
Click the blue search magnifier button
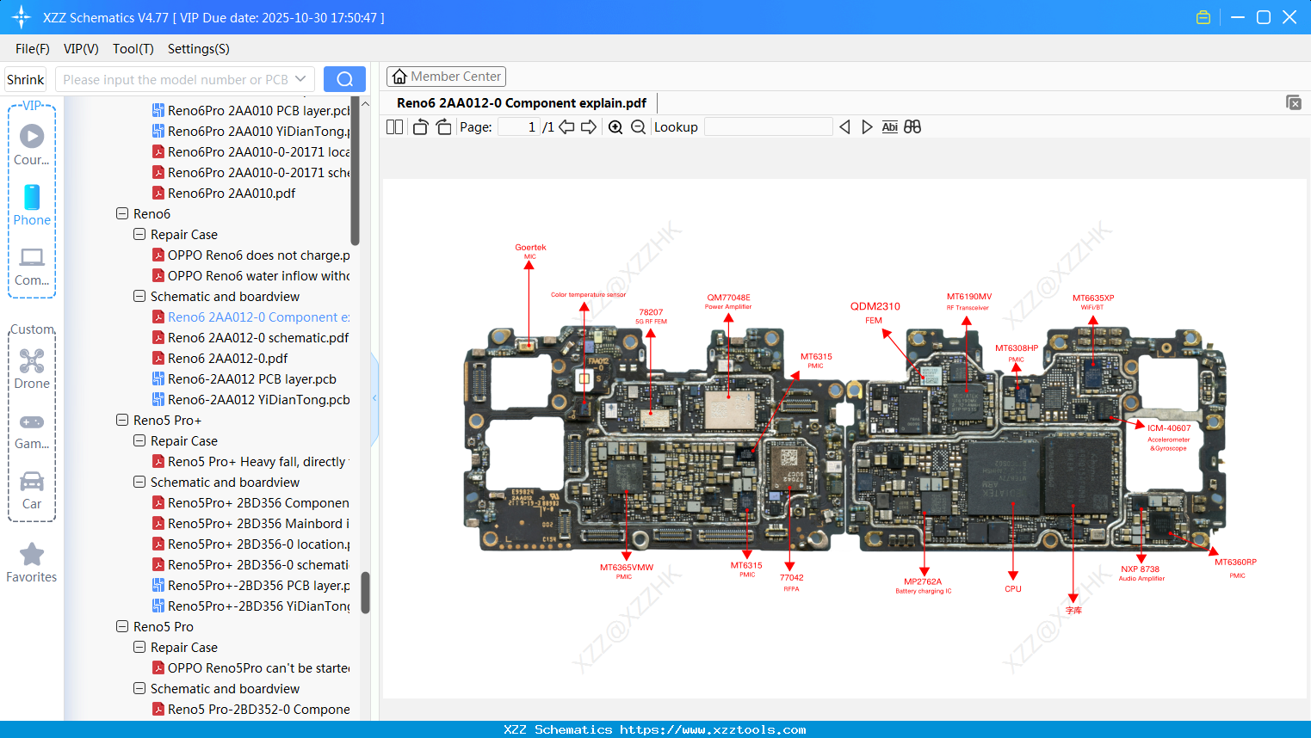pos(343,78)
